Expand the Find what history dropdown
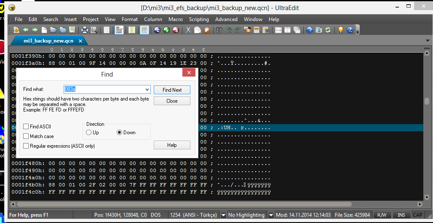Viewport: 433px width, 223px height. click(x=147, y=90)
